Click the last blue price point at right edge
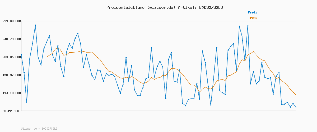Image resolution: width=317 pixels, height=132 pixels. (x=296, y=107)
